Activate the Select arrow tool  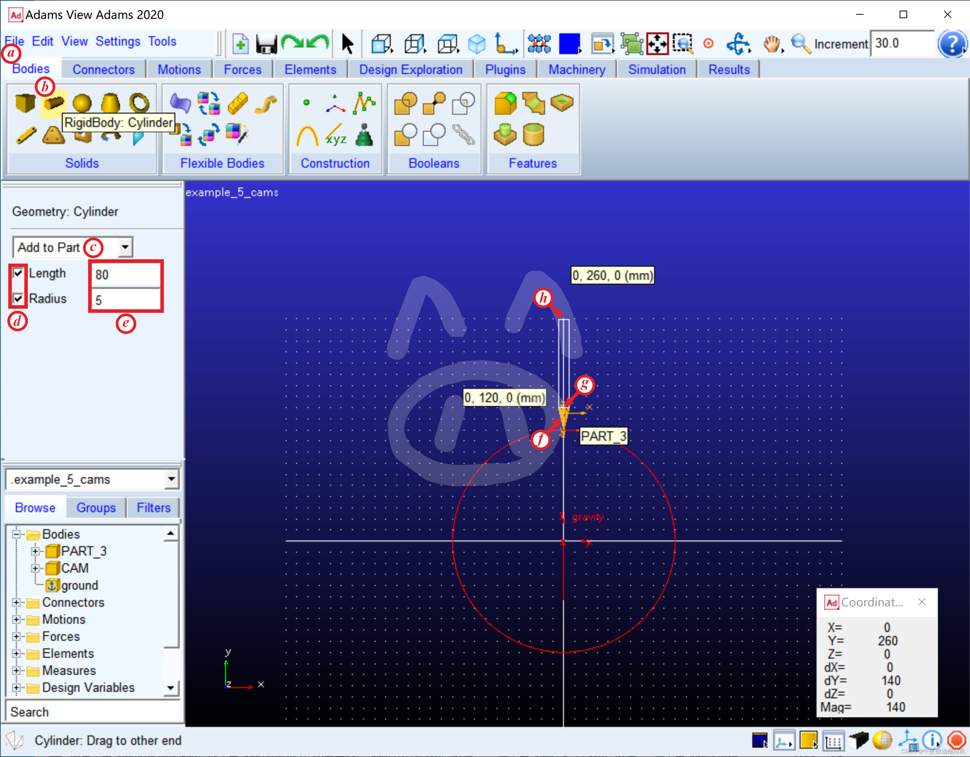347,44
